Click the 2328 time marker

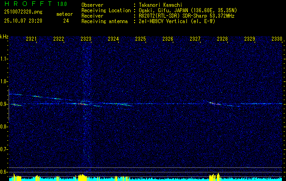pyautogui.click(x=222, y=39)
